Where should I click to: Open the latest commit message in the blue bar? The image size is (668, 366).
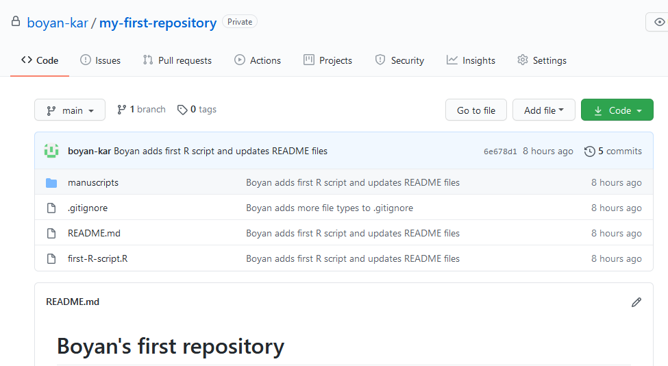coord(221,151)
